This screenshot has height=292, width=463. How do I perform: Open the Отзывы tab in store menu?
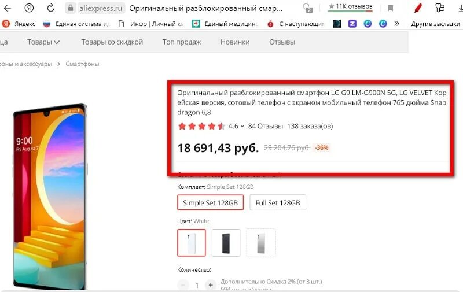282,42
